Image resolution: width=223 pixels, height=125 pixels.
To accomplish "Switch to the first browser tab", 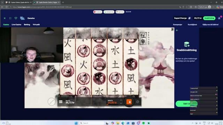I will point(18,2).
